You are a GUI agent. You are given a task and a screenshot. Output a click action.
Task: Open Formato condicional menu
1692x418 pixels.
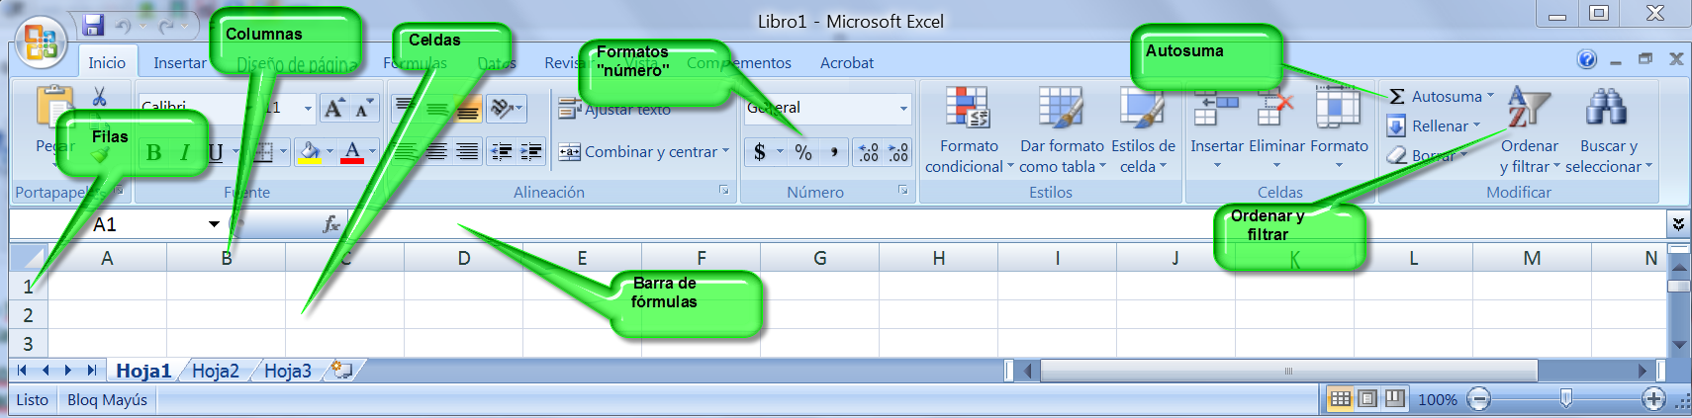tap(969, 130)
